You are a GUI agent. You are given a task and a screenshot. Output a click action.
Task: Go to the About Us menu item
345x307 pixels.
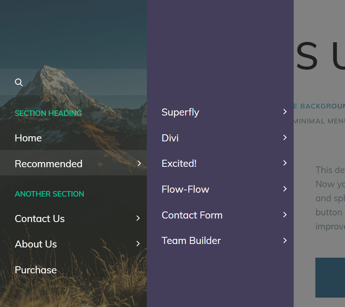pyautogui.click(x=36, y=244)
